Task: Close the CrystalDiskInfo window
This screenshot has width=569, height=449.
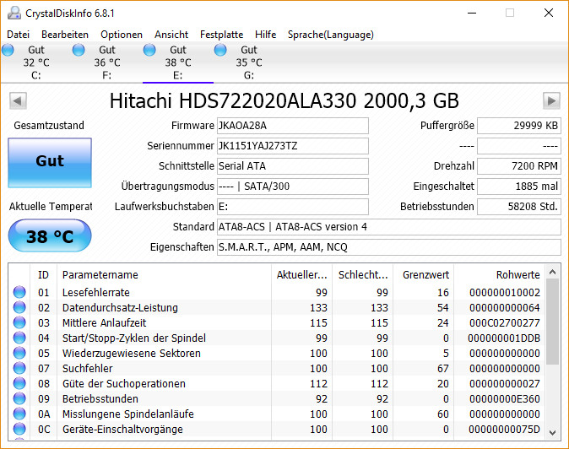Action: click(549, 13)
